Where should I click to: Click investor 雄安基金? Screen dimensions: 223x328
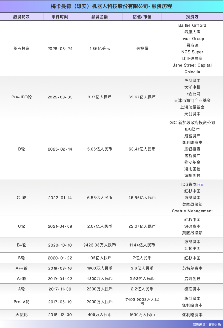point(192,162)
